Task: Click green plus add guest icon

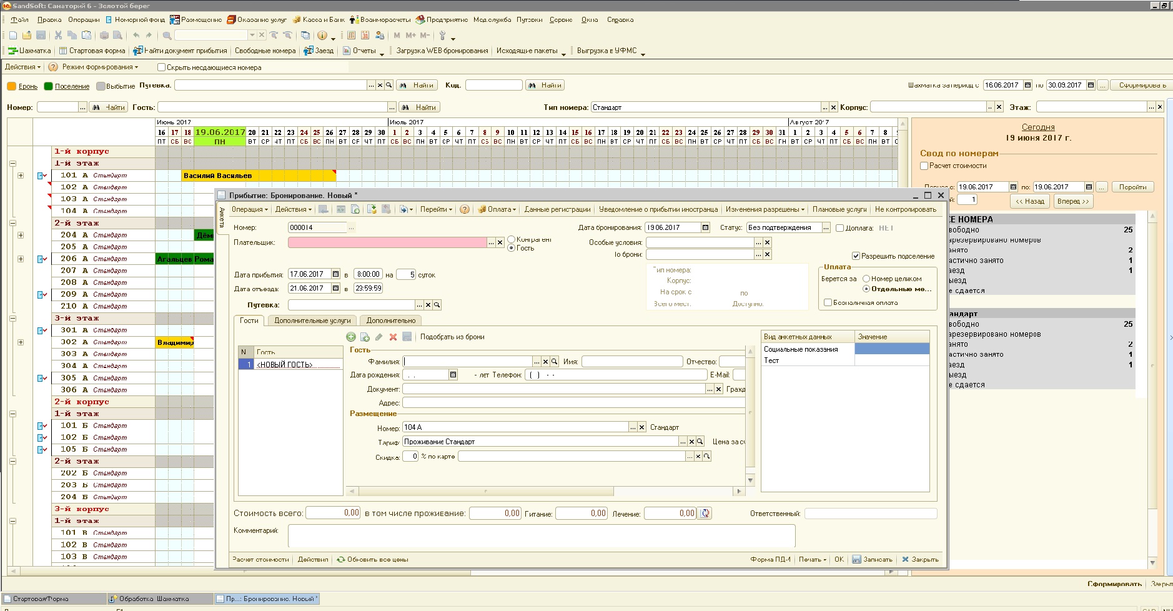Action: click(351, 337)
